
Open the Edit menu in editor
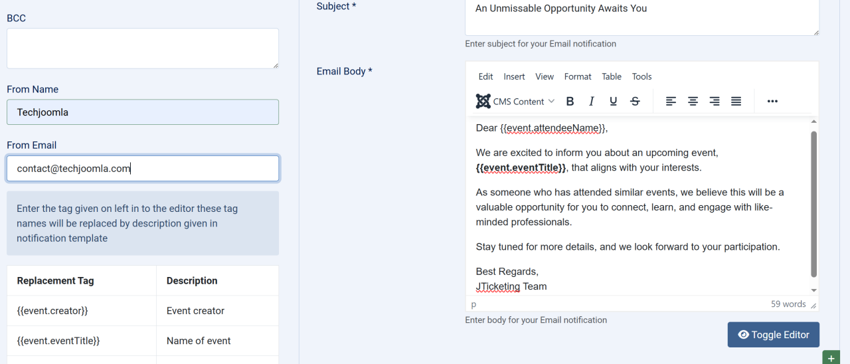(x=485, y=76)
